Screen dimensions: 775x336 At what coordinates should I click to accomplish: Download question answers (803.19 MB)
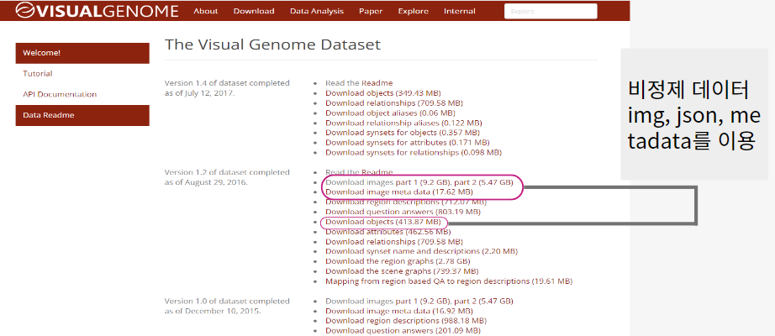click(403, 212)
